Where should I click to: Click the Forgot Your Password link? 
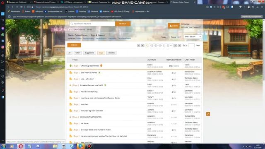pos(192,27)
